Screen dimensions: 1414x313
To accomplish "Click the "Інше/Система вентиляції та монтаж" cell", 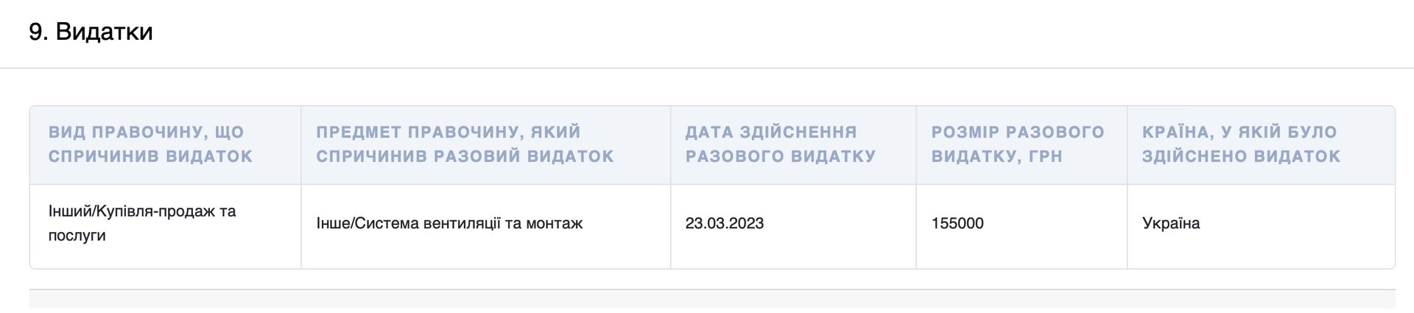I will [449, 223].
